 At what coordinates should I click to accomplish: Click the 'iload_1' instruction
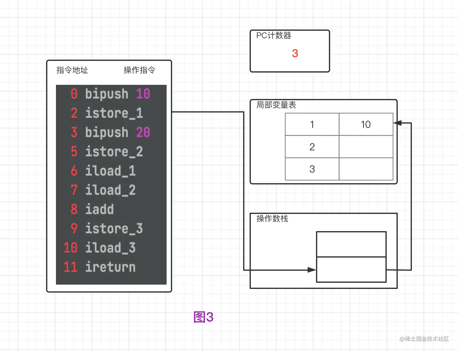point(103,171)
